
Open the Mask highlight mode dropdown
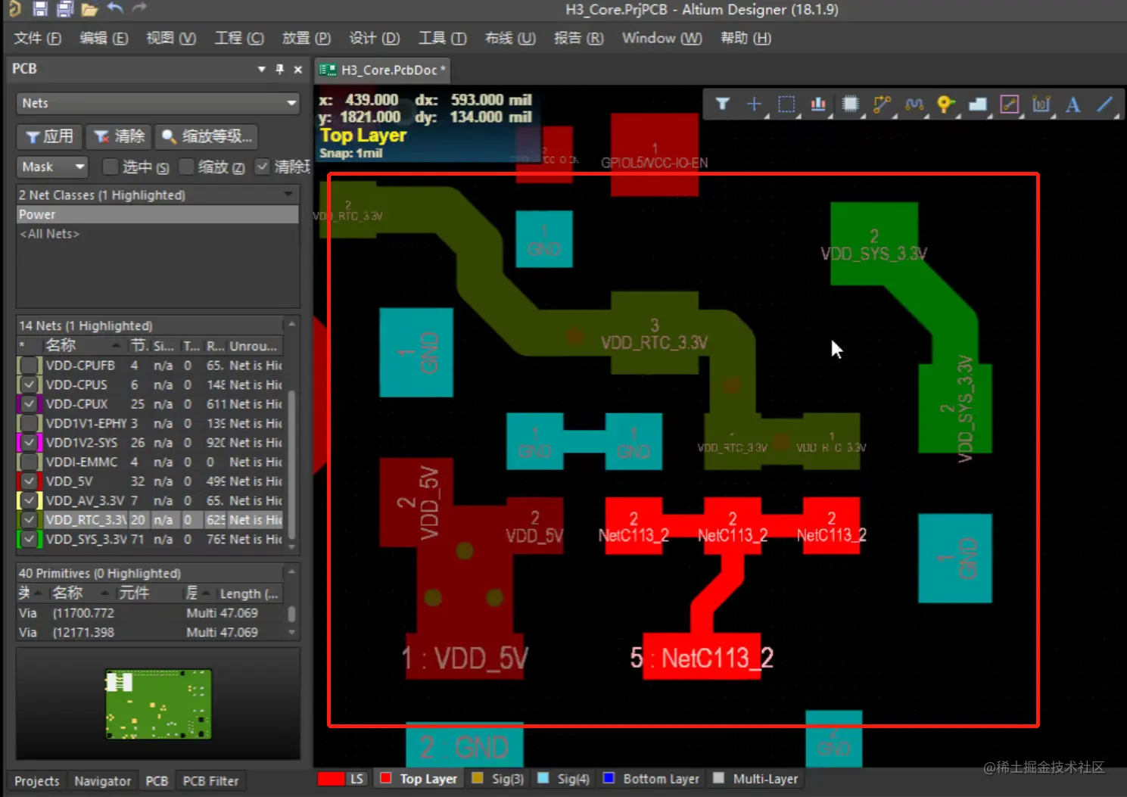tap(52, 167)
